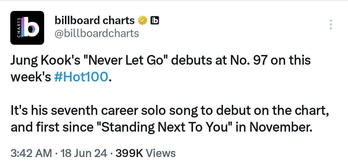Image resolution: width=348 pixels, height=168 pixels.
Task: Click the billboard charts display name
Action: tap(94, 21)
